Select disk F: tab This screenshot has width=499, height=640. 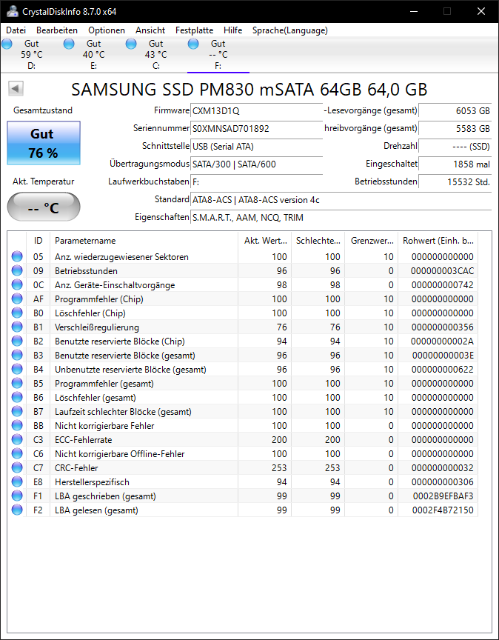pyautogui.click(x=218, y=54)
